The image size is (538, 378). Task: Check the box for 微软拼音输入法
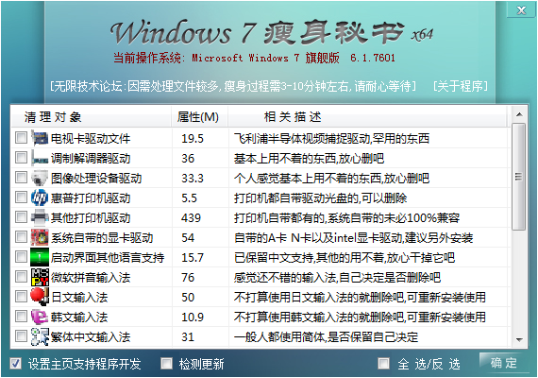[x=22, y=277]
